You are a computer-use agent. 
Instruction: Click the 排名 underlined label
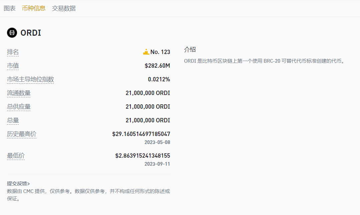(x=13, y=52)
